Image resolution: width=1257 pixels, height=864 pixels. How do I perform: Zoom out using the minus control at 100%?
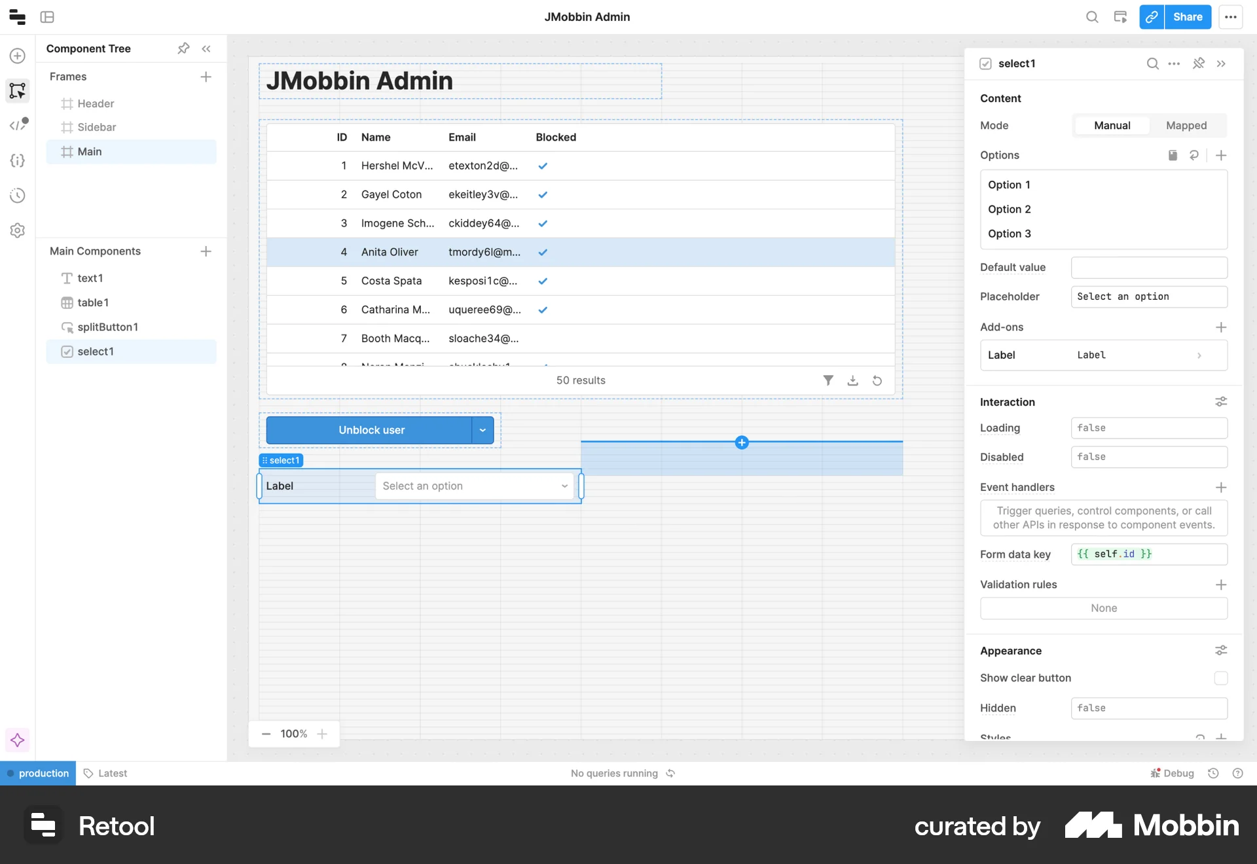pyautogui.click(x=266, y=734)
